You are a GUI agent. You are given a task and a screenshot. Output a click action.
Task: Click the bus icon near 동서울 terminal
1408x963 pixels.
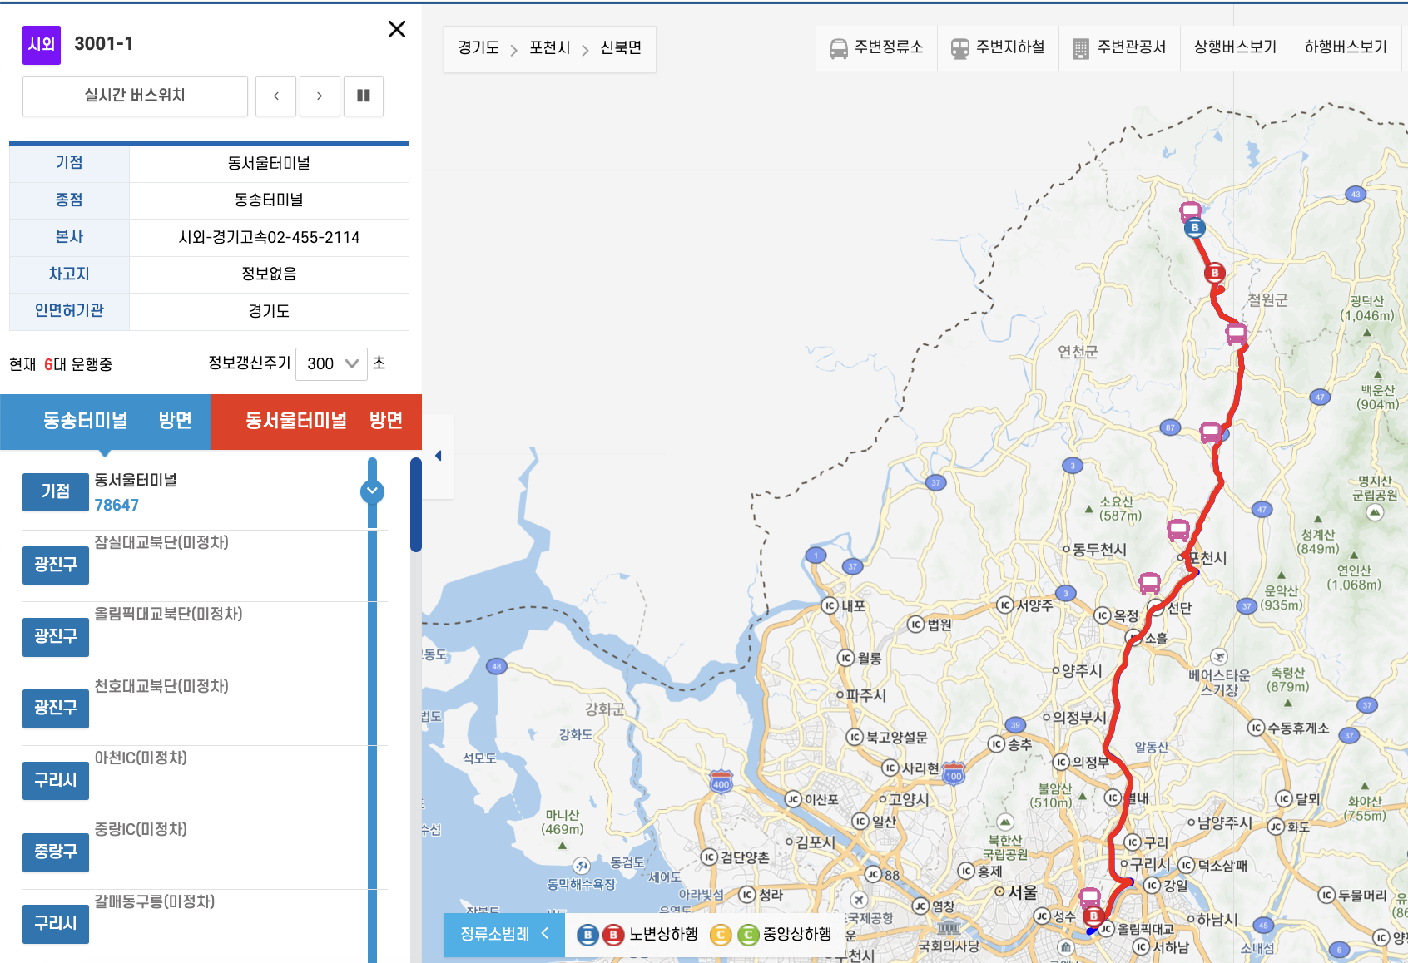point(1090,898)
